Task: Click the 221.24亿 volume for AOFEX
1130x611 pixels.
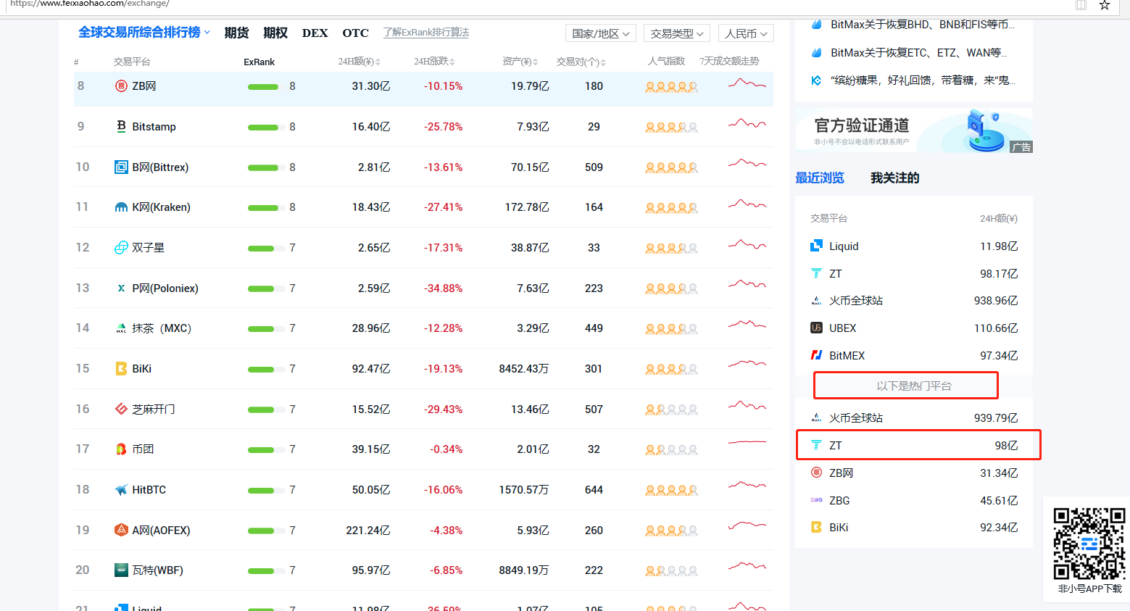Action: pos(368,531)
